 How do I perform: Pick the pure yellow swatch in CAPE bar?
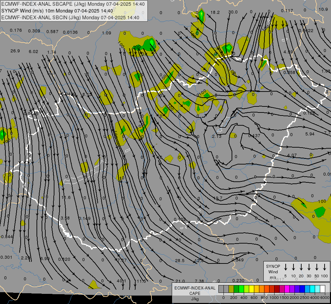(x=252, y=289)
